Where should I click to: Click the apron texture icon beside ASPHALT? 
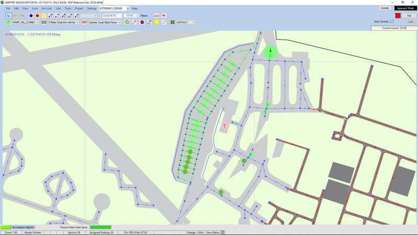click(x=172, y=22)
